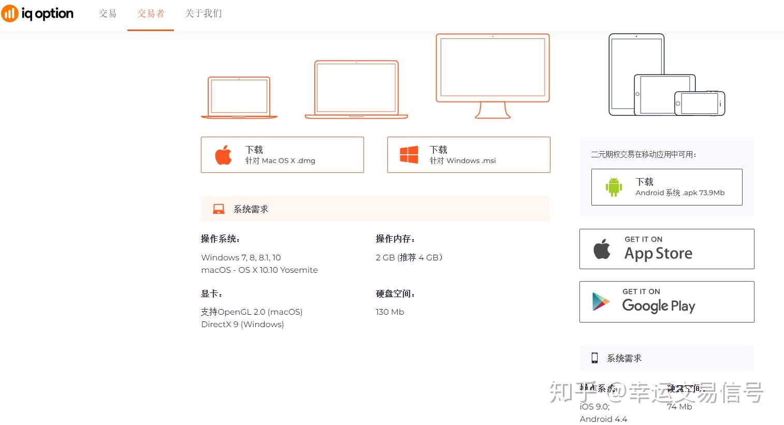Open the 交易 menu
Image resolution: width=784 pixels, height=425 pixels.
pyautogui.click(x=108, y=13)
